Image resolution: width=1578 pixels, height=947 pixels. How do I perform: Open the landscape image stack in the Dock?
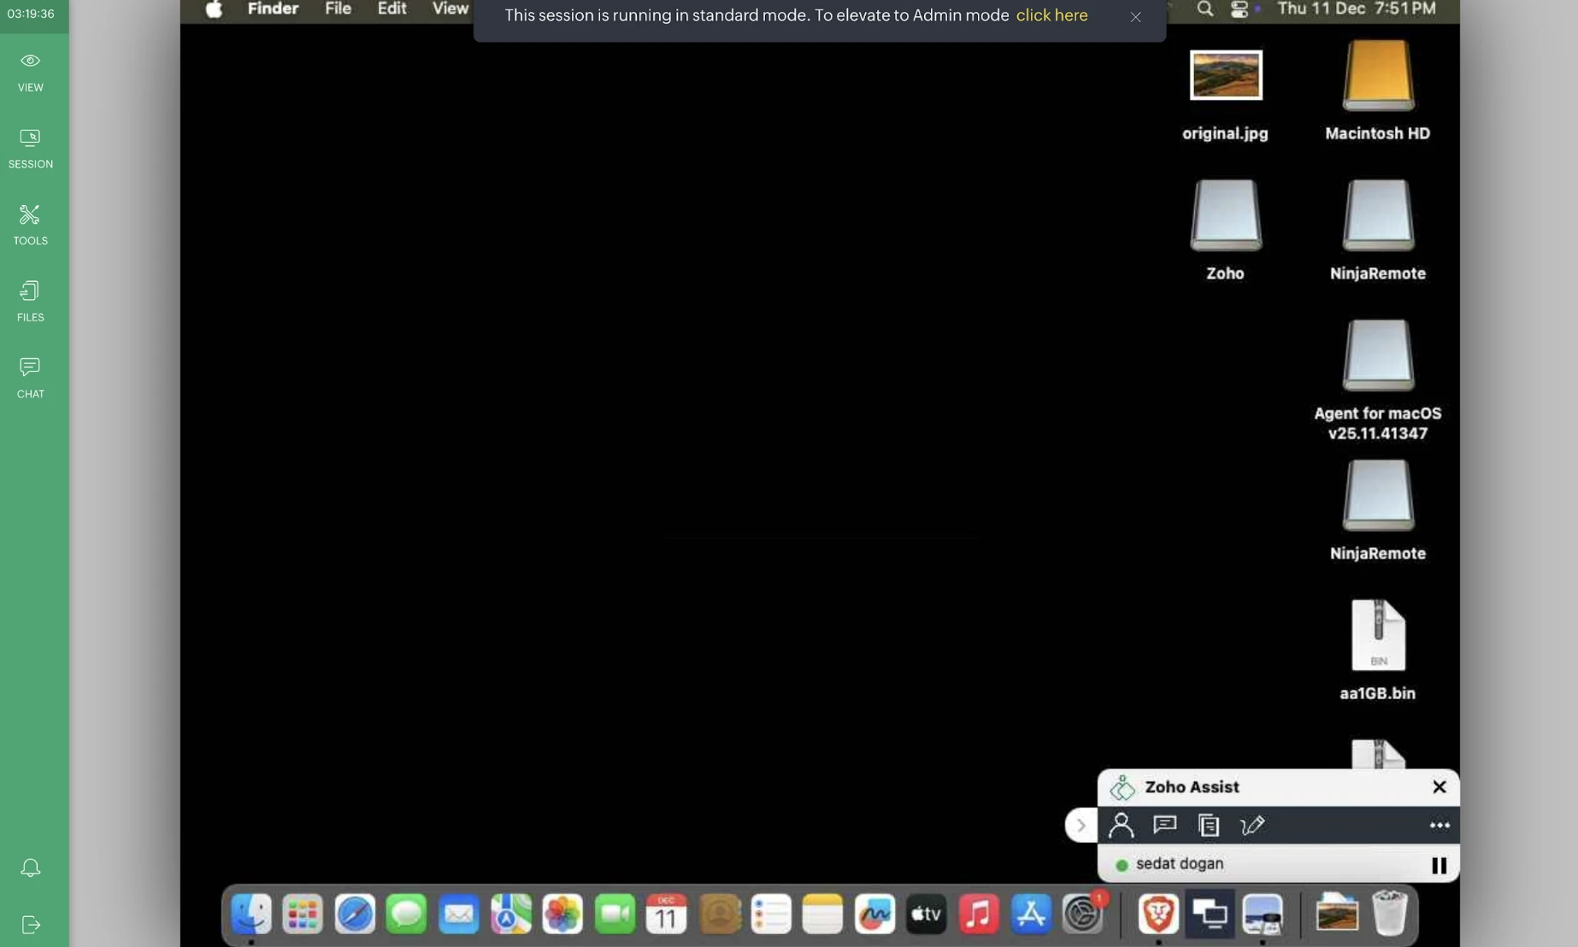coord(1338,915)
